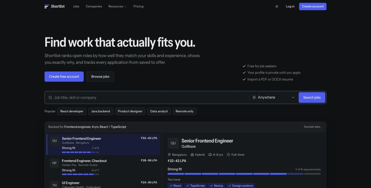This screenshot has height=188, width=371.
Task: Click the Halden Pay company name
Action: click(x=69, y=165)
